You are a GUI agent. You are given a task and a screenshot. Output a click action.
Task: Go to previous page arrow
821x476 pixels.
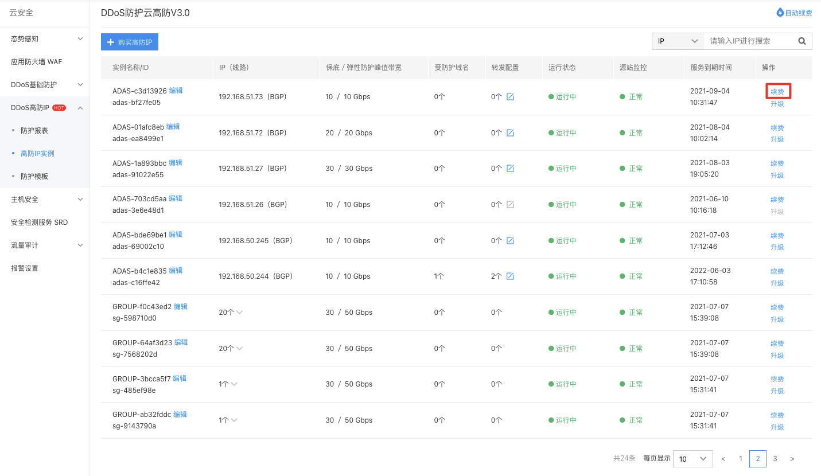click(723, 459)
